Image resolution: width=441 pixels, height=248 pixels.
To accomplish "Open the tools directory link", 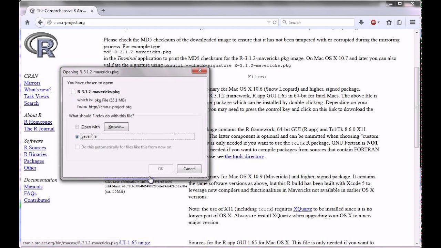I will 244,156.
